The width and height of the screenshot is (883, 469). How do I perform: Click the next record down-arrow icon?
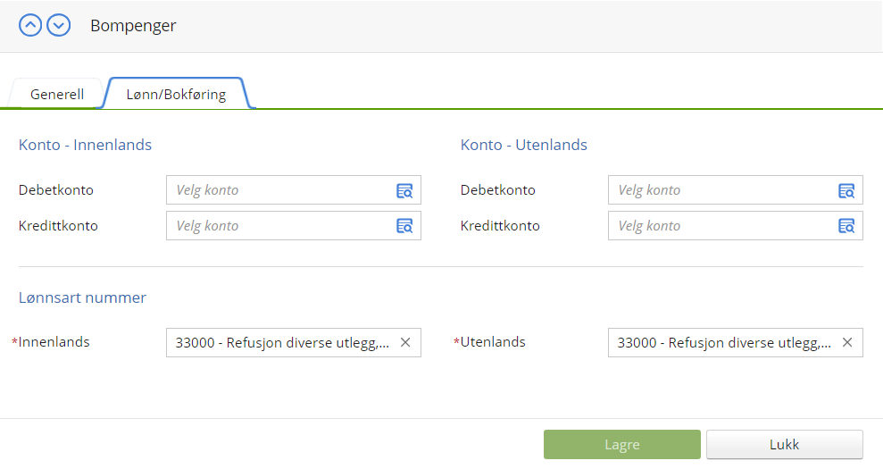(59, 26)
